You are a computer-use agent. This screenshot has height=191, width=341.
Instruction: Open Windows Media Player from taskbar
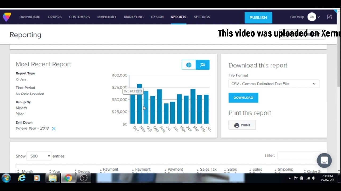coord(37,178)
